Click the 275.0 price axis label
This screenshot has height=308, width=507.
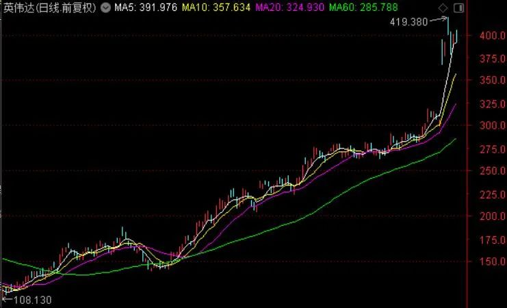493,149
